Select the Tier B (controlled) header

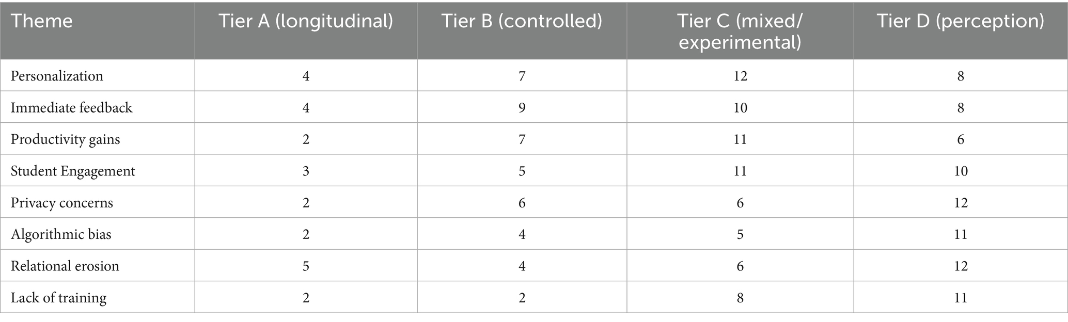(x=522, y=21)
